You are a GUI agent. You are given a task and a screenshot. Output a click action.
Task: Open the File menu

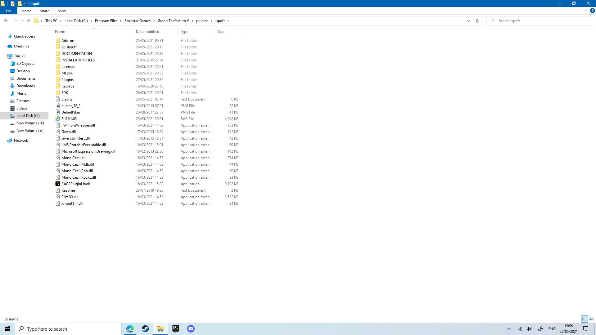[9, 11]
